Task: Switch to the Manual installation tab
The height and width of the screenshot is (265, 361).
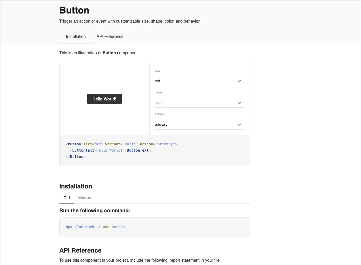Action: (85, 198)
